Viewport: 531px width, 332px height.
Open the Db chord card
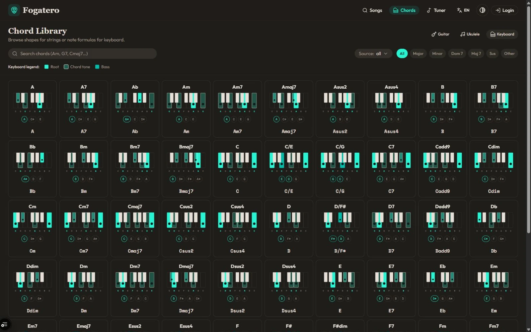pos(494,228)
